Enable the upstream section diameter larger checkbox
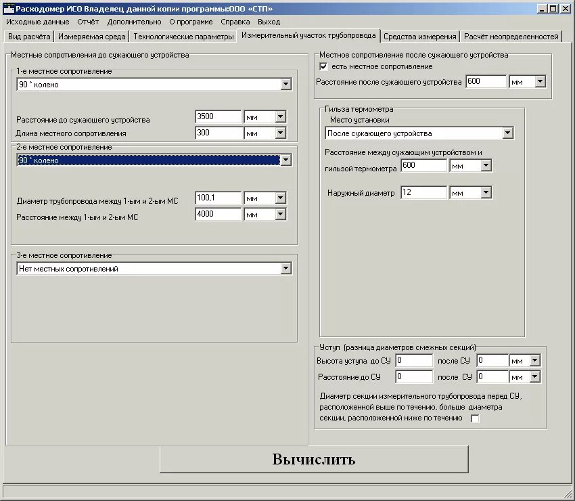Viewport: 575px width, 501px height. pyautogui.click(x=475, y=418)
